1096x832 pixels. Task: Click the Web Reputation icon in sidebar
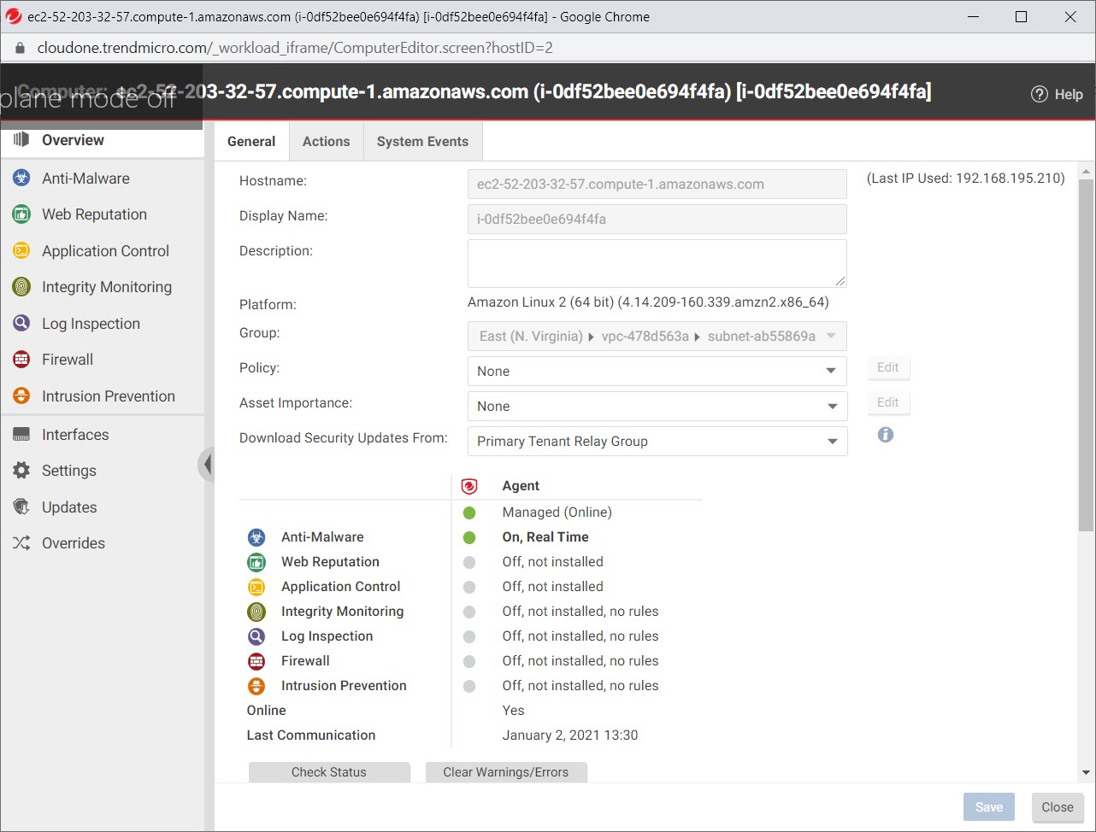pos(21,214)
